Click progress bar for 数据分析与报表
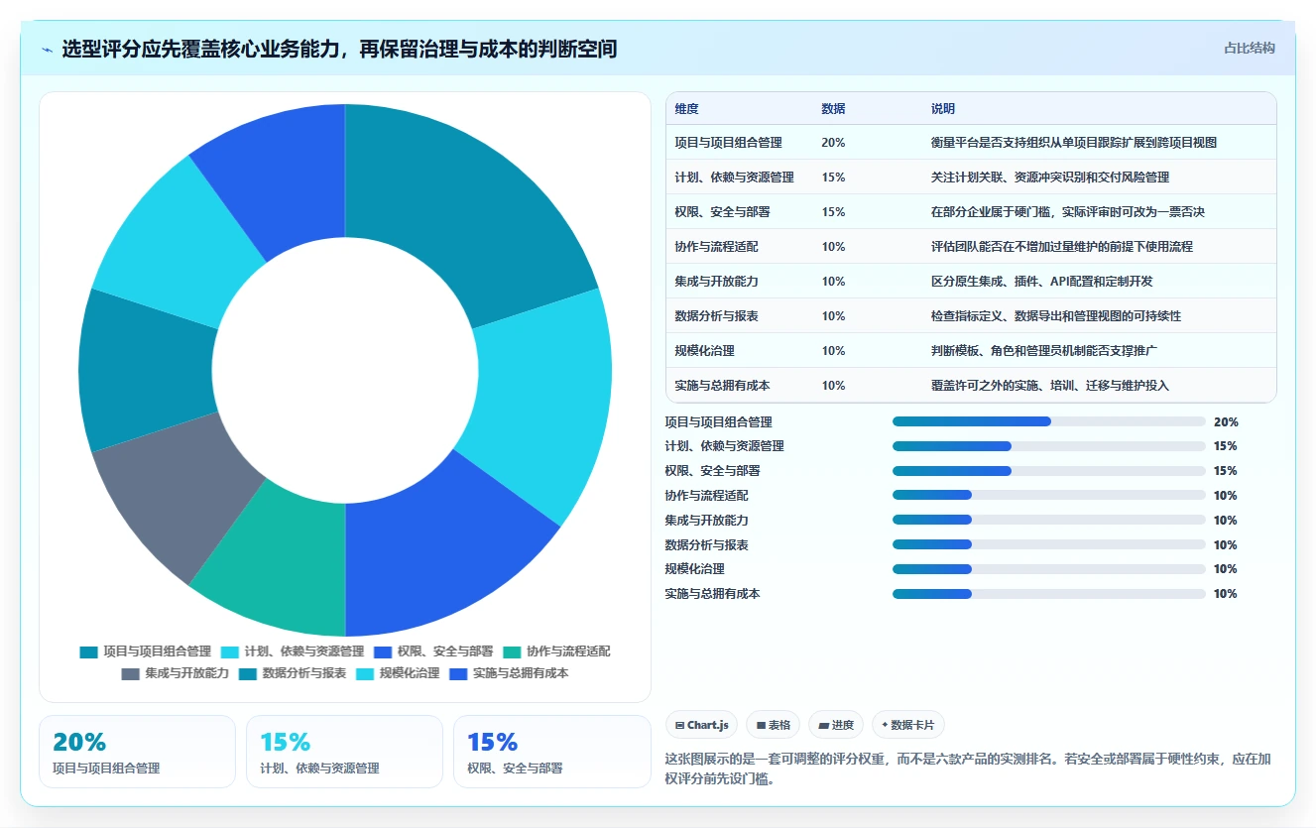This screenshot has height=828, width=1316. point(1048,544)
